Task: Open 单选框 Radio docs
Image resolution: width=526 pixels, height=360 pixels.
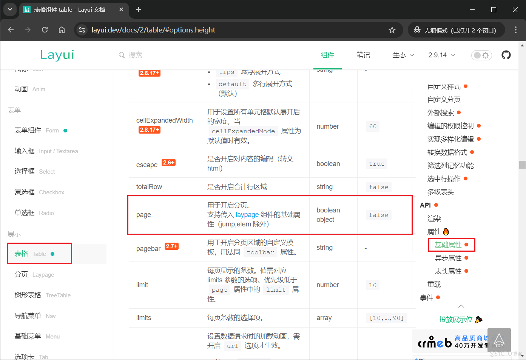Action: coord(34,213)
